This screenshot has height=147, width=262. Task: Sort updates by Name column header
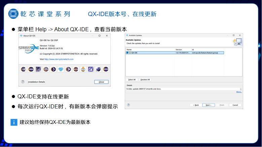[x=150, y=49]
